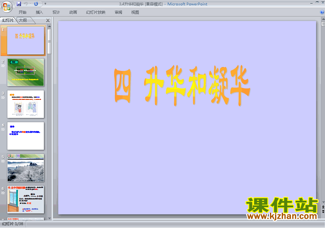Select the 动画 ribbon tab
Image resolution: width=325 pixels, height=228 pixels.
tap(73, 12)
